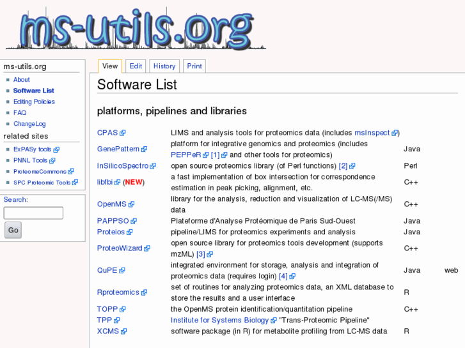Click external-link icon next to OpenMS
Image resolution: width=465 pixels, height=348 pixels.
click(x=131, y=204)
